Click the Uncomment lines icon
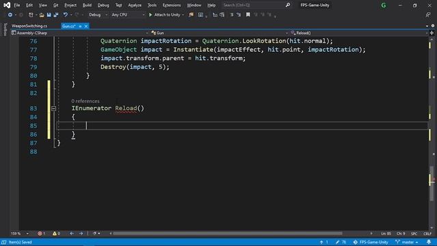The image size is (437, 246). coord(238,15)
